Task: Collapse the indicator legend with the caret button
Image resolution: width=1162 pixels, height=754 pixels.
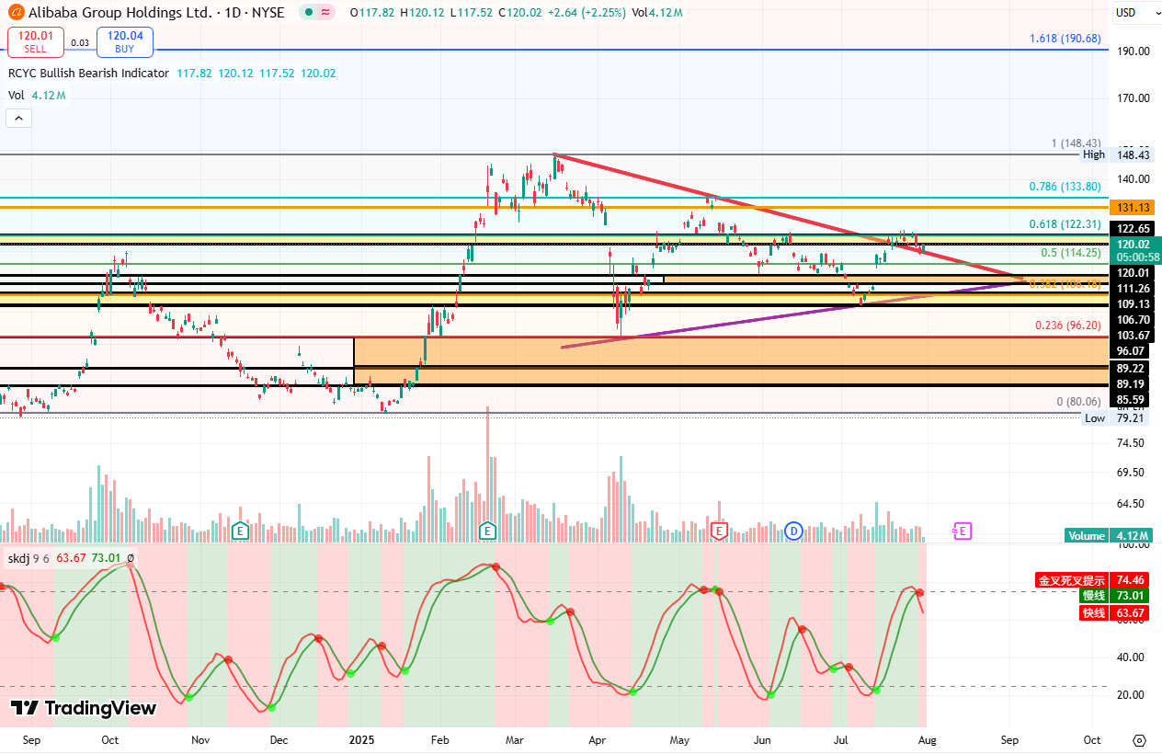Action: click(18, 118)
